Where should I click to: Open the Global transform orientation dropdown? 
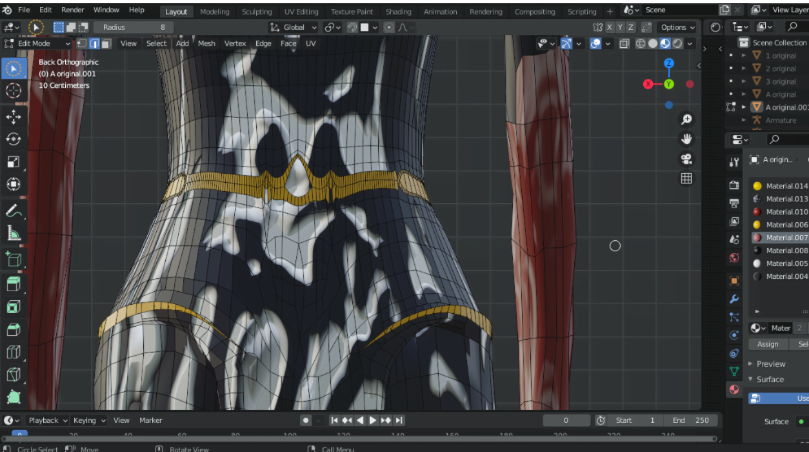[294, 27]
